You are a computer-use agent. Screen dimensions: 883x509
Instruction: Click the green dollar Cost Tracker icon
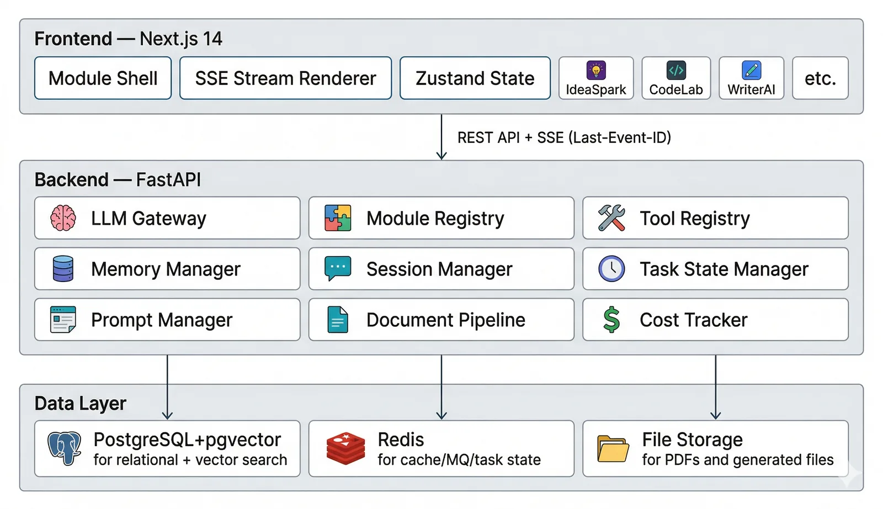611,320
